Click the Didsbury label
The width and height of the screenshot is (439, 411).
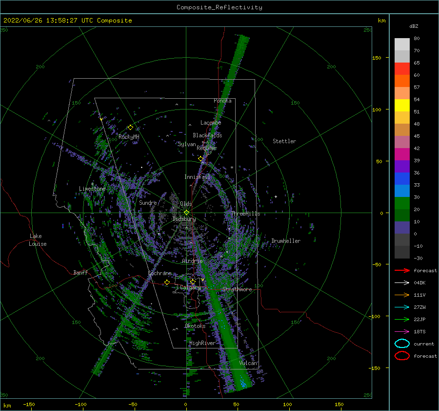click(x=184, y=219)
